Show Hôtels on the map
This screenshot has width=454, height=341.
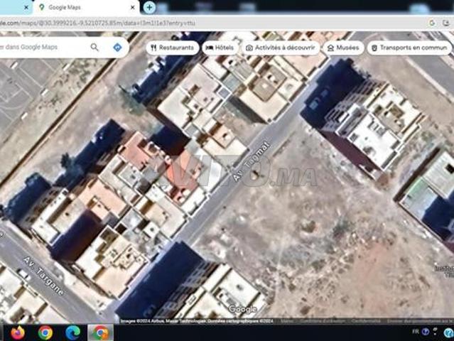pos(220,48)
